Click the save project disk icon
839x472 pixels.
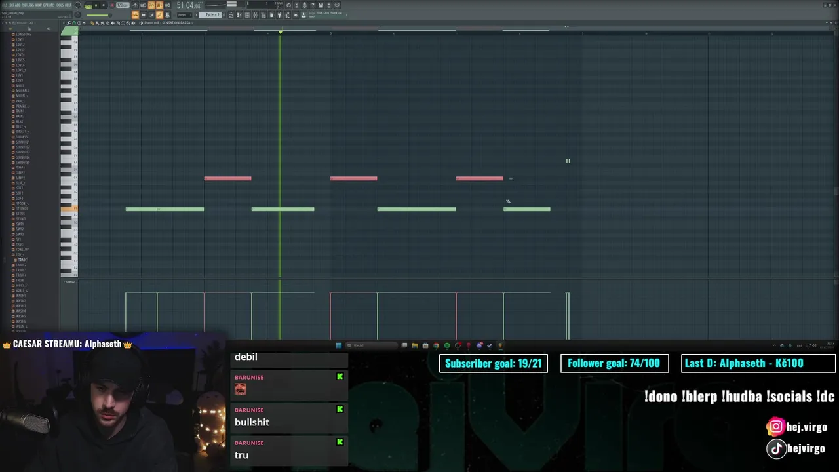point(321,5)
